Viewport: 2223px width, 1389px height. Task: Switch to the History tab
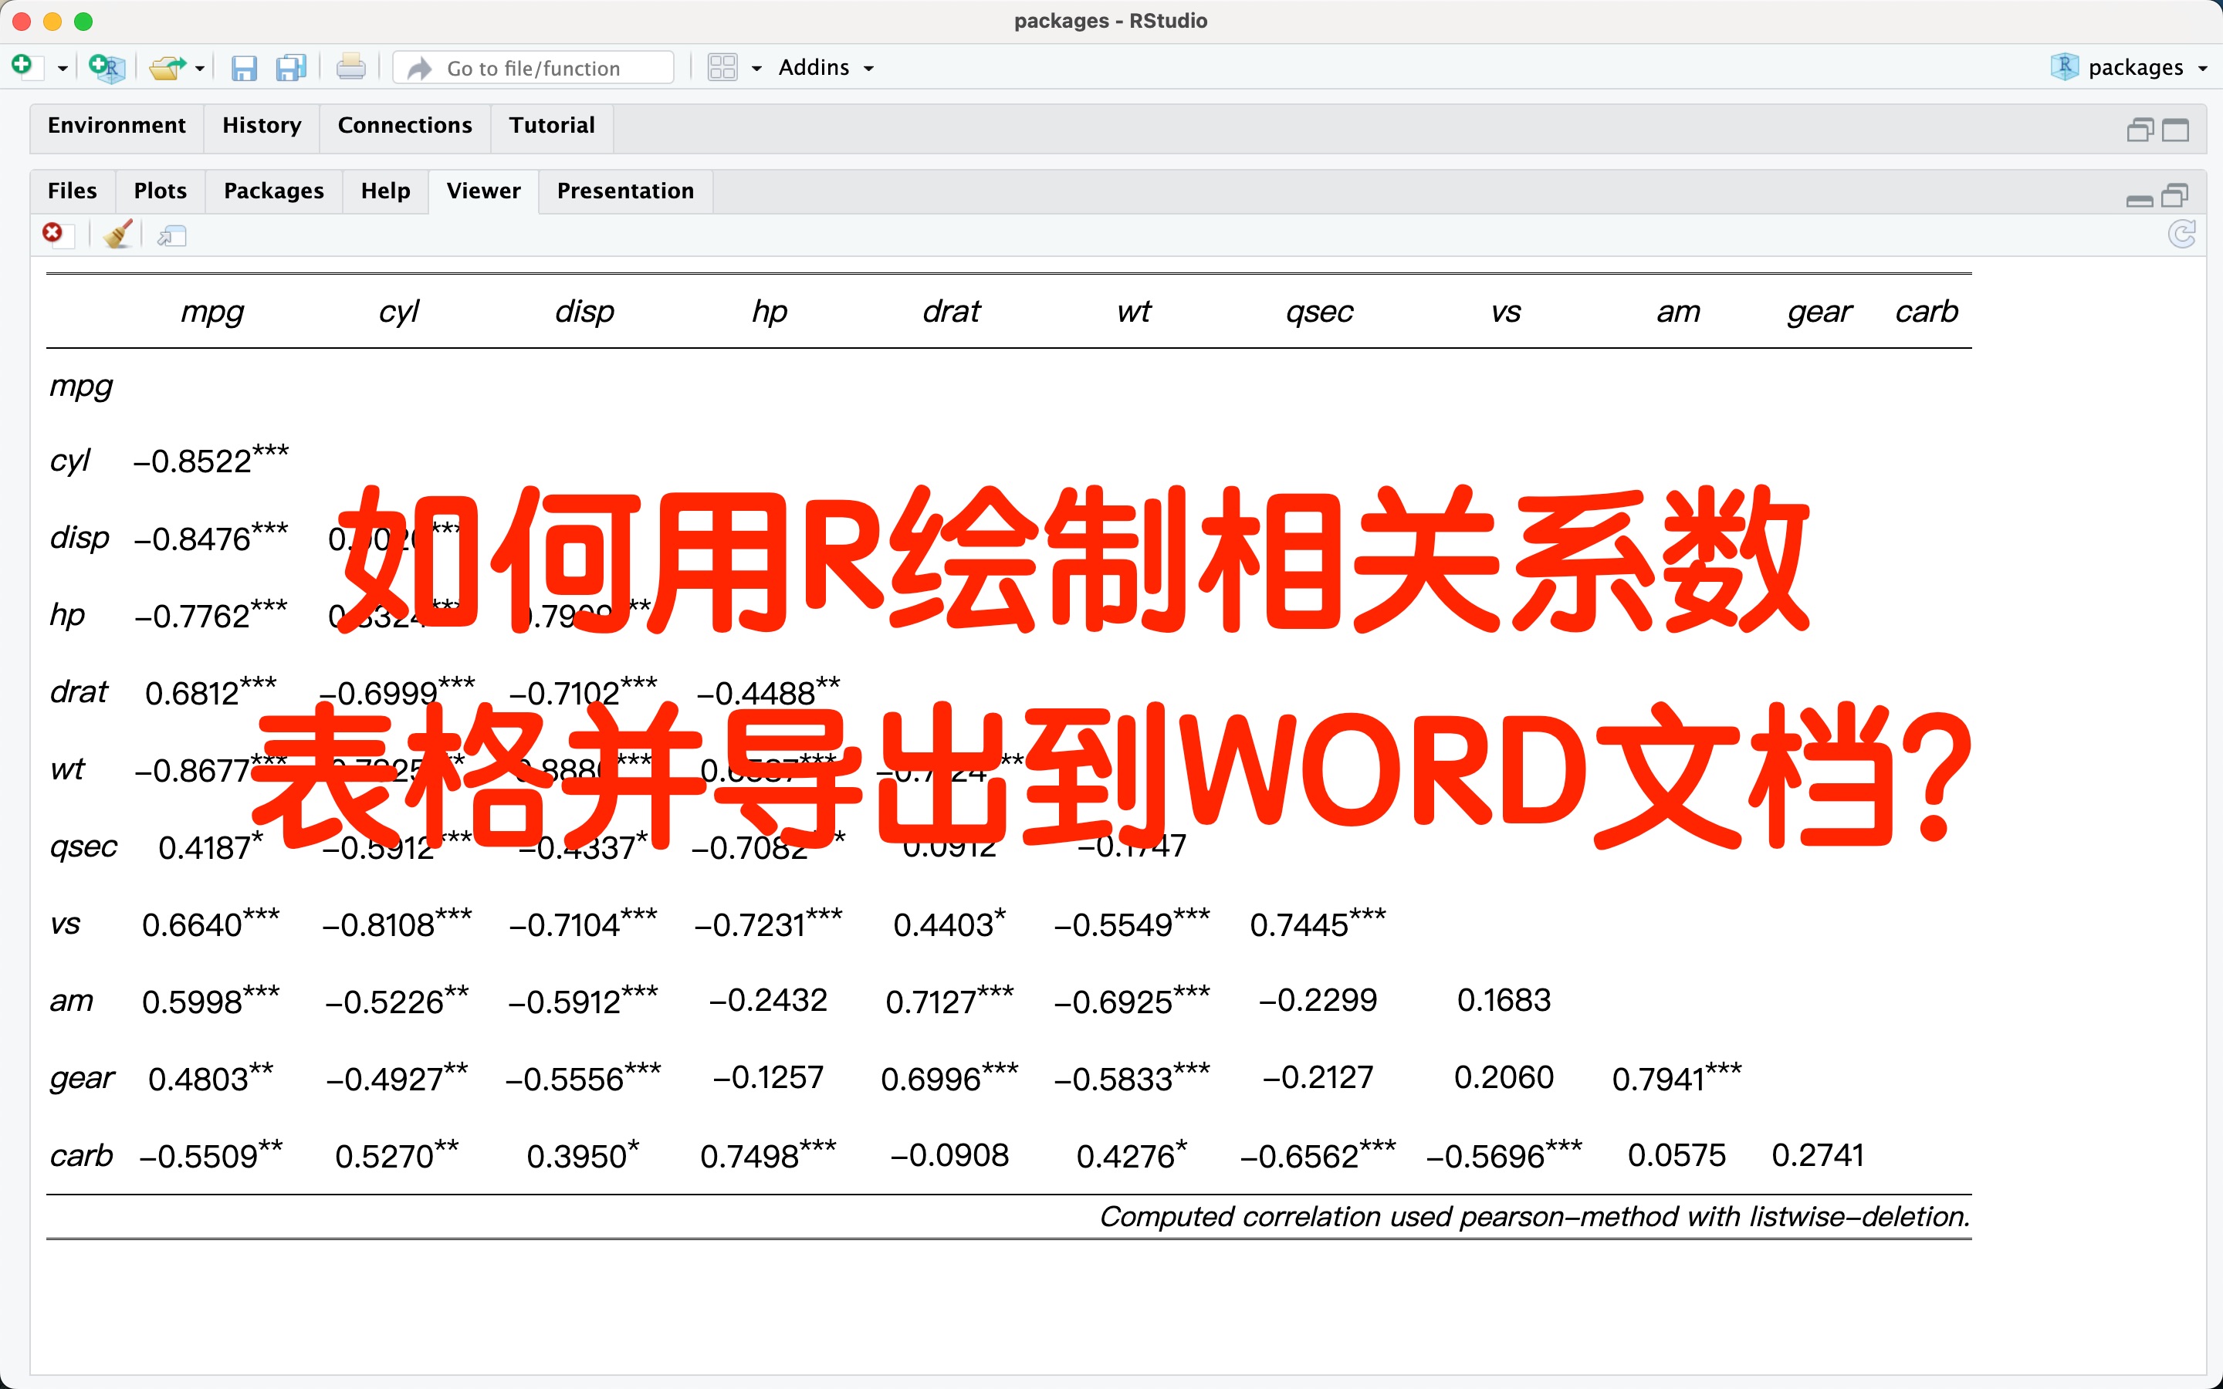tap(262, 126)
